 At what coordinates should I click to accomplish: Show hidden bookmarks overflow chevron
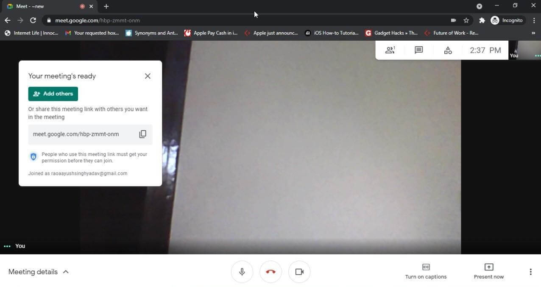pos(533,33)
